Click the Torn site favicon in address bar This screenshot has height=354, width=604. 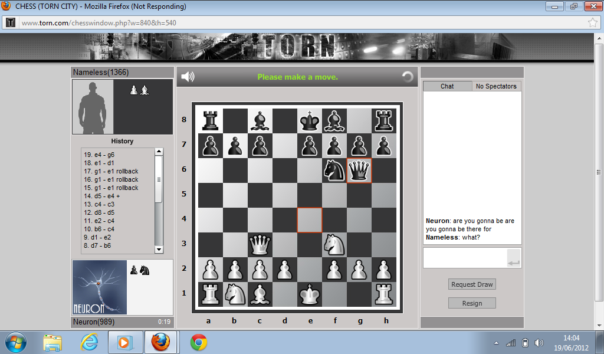[11, 23]
